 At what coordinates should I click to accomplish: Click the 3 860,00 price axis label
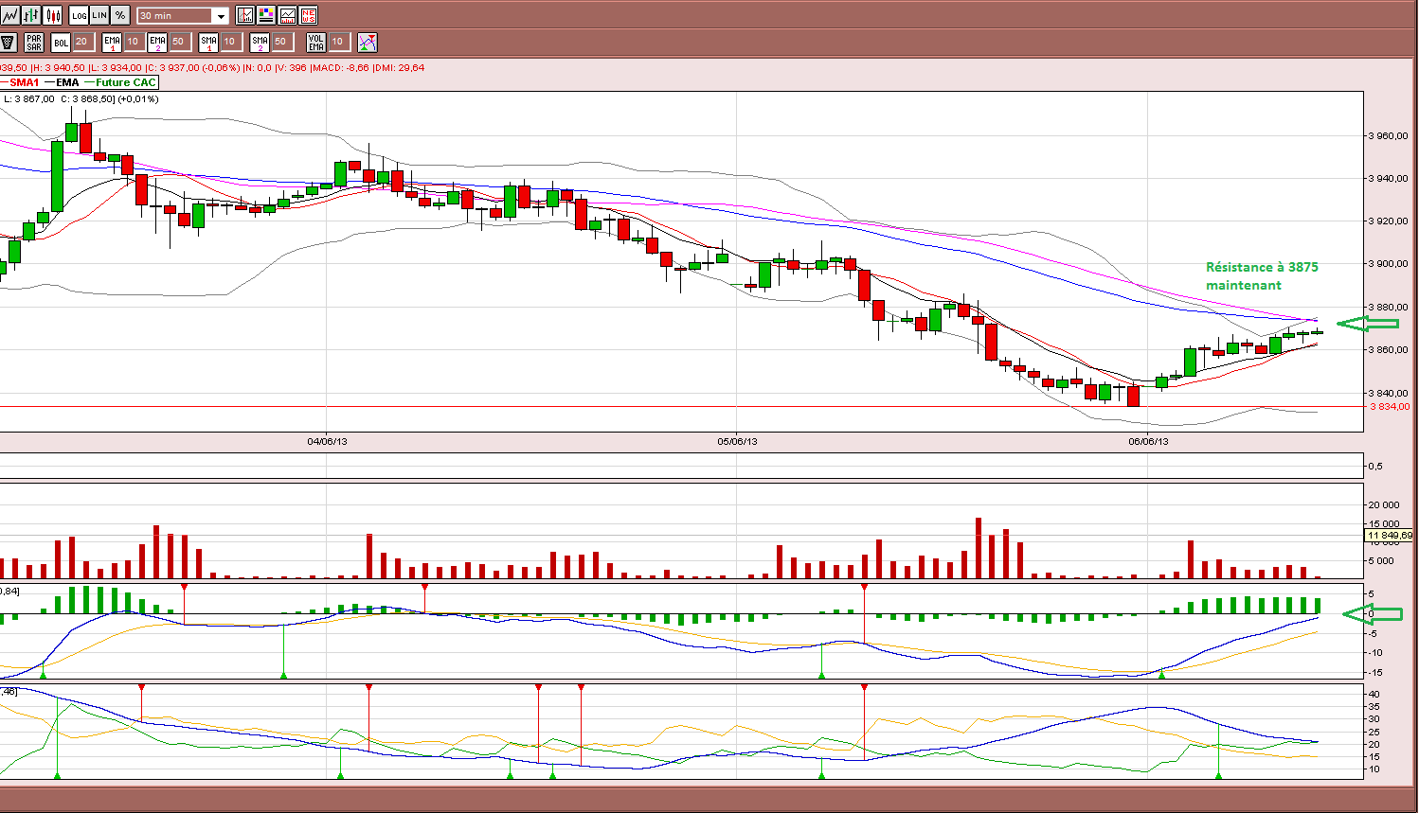[1389, 349]
